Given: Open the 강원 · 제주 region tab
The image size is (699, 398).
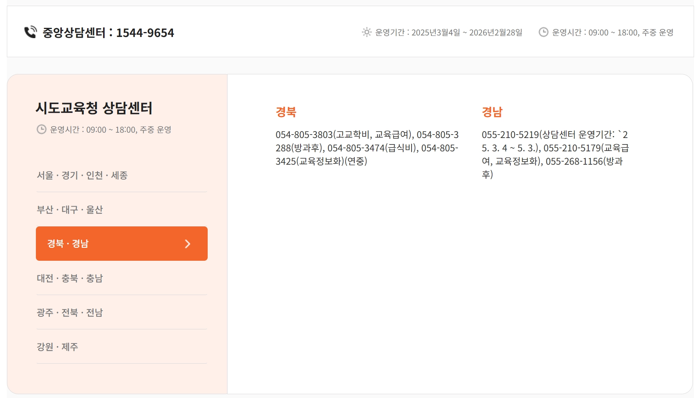Looking at the screenshot, I should [x=122, y=347].
